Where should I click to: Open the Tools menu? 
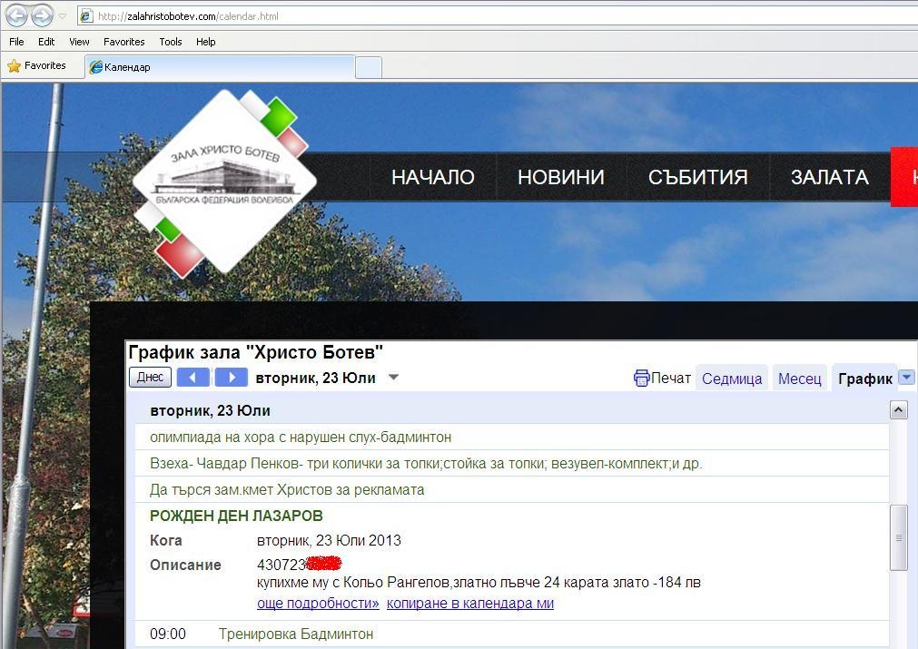pos(171,42)
